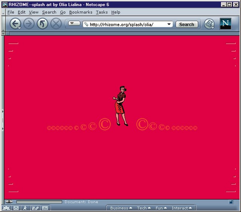Collapse the navigation toolbar using its left grippy
The height and width of the screenshot is (212, 241).
pos(3,24)
